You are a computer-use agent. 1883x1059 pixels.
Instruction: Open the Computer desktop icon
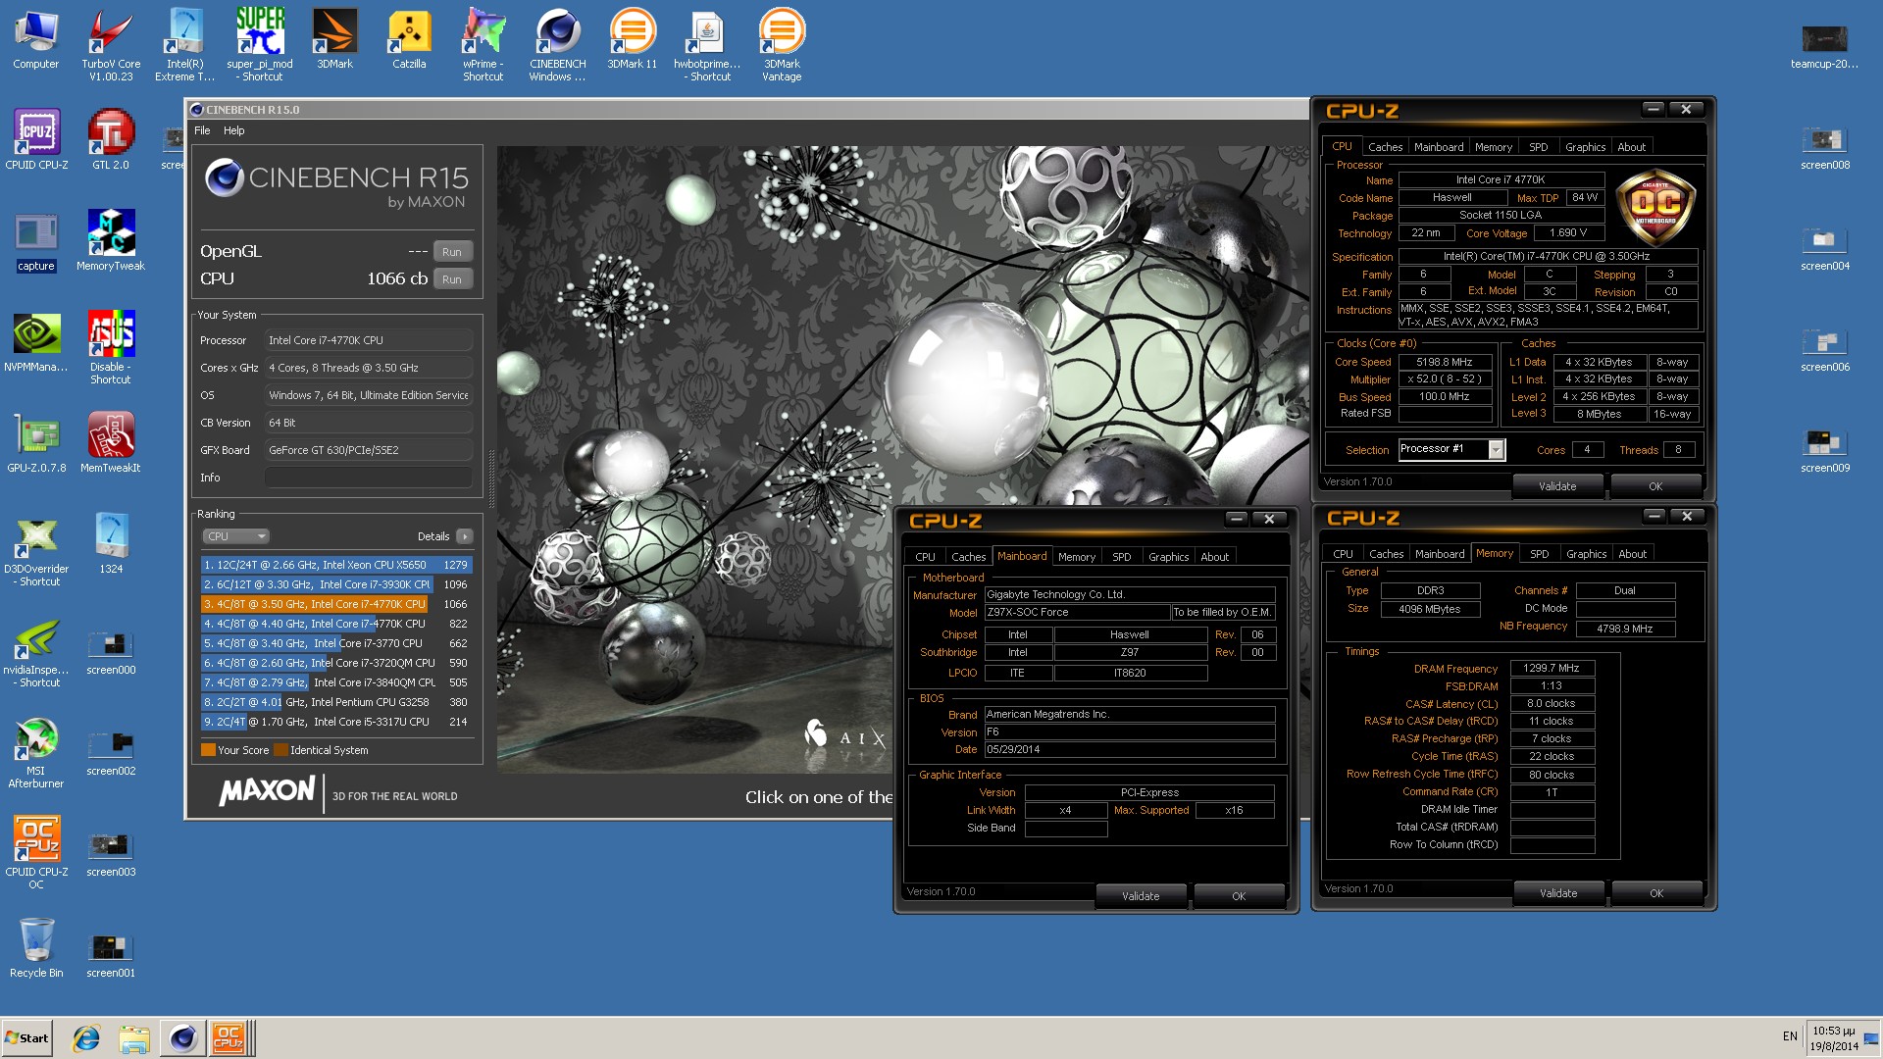(x=36, y=39)
